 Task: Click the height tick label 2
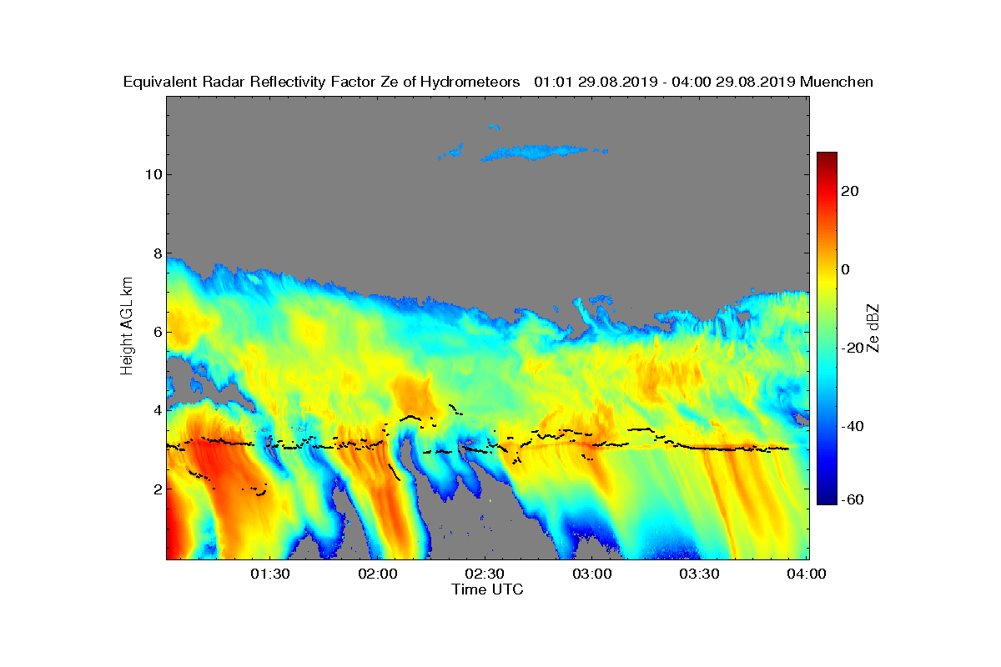[x=156, y=489]
